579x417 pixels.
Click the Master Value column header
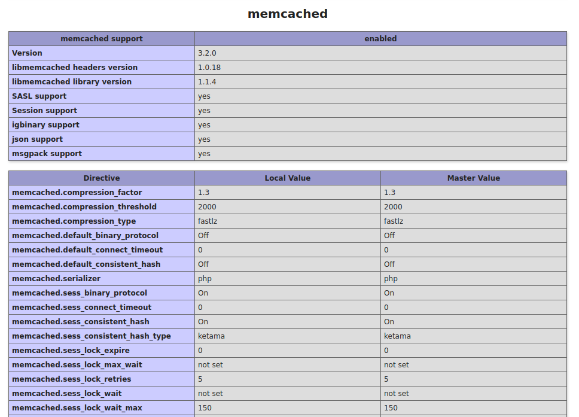(474, 178)
